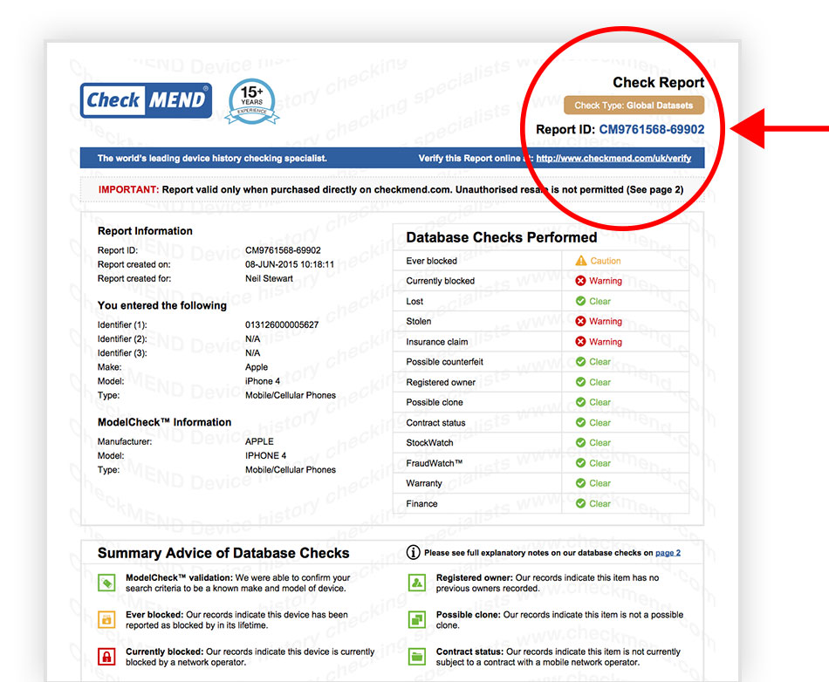829x682 pixels.
Task: Click the Identifier (1) label
Action: (x=122, y=325)
